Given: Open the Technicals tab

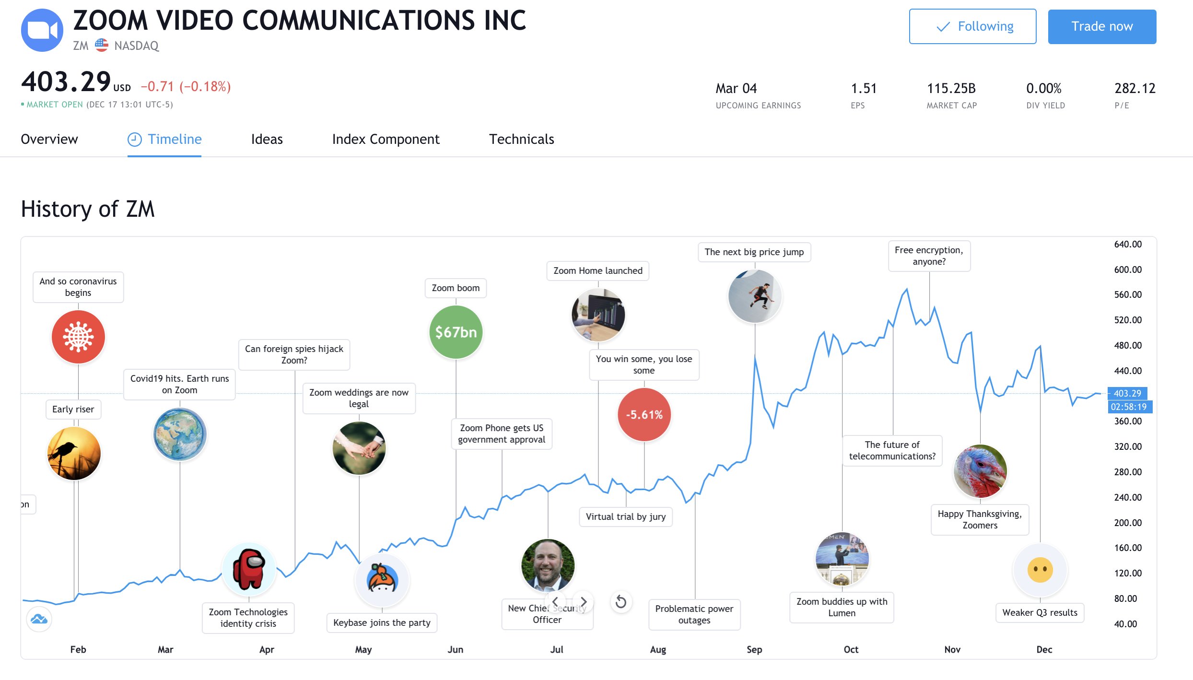Looking at the screenshot, I should (x=522, y=139).
